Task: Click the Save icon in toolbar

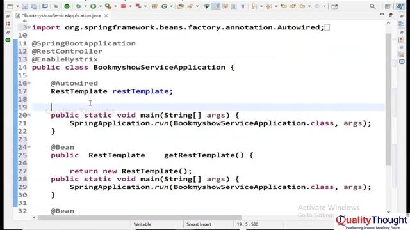Action: pyautogui.click(x=25, y=6)
